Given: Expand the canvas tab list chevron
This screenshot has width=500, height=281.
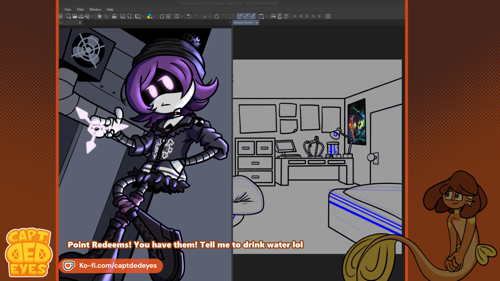Looking at the screenshot, I should tap(230, 22).
